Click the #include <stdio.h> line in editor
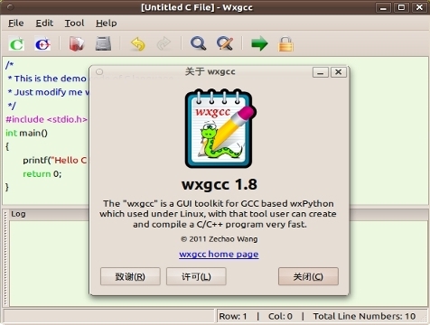 [x=46, y=119]
